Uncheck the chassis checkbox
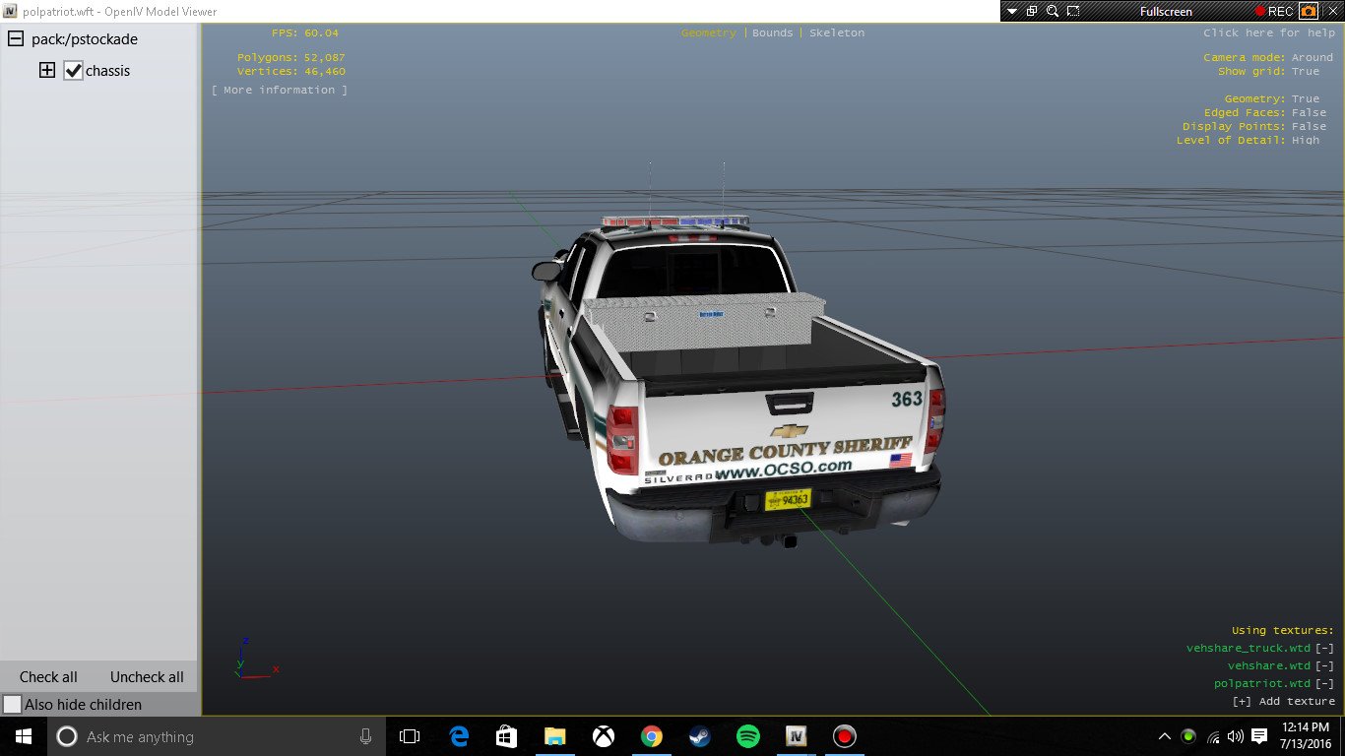 pos(73,71)
